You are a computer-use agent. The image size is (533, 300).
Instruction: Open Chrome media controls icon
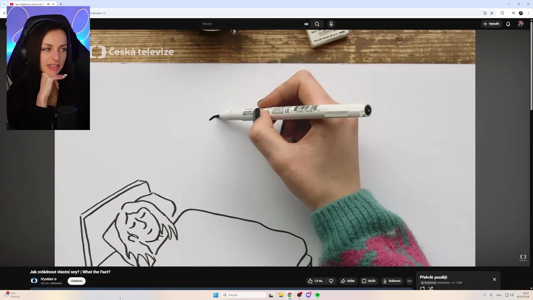coord(513,13)
